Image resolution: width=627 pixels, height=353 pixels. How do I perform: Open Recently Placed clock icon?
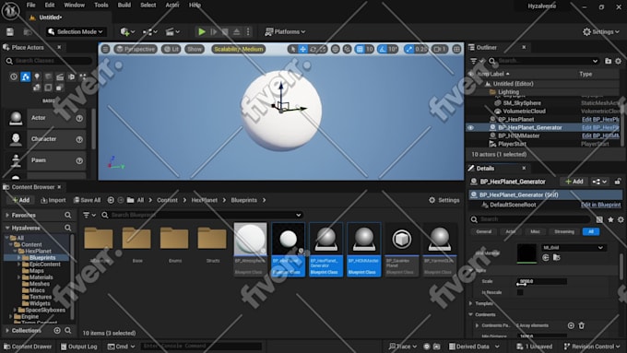[14, 76]
